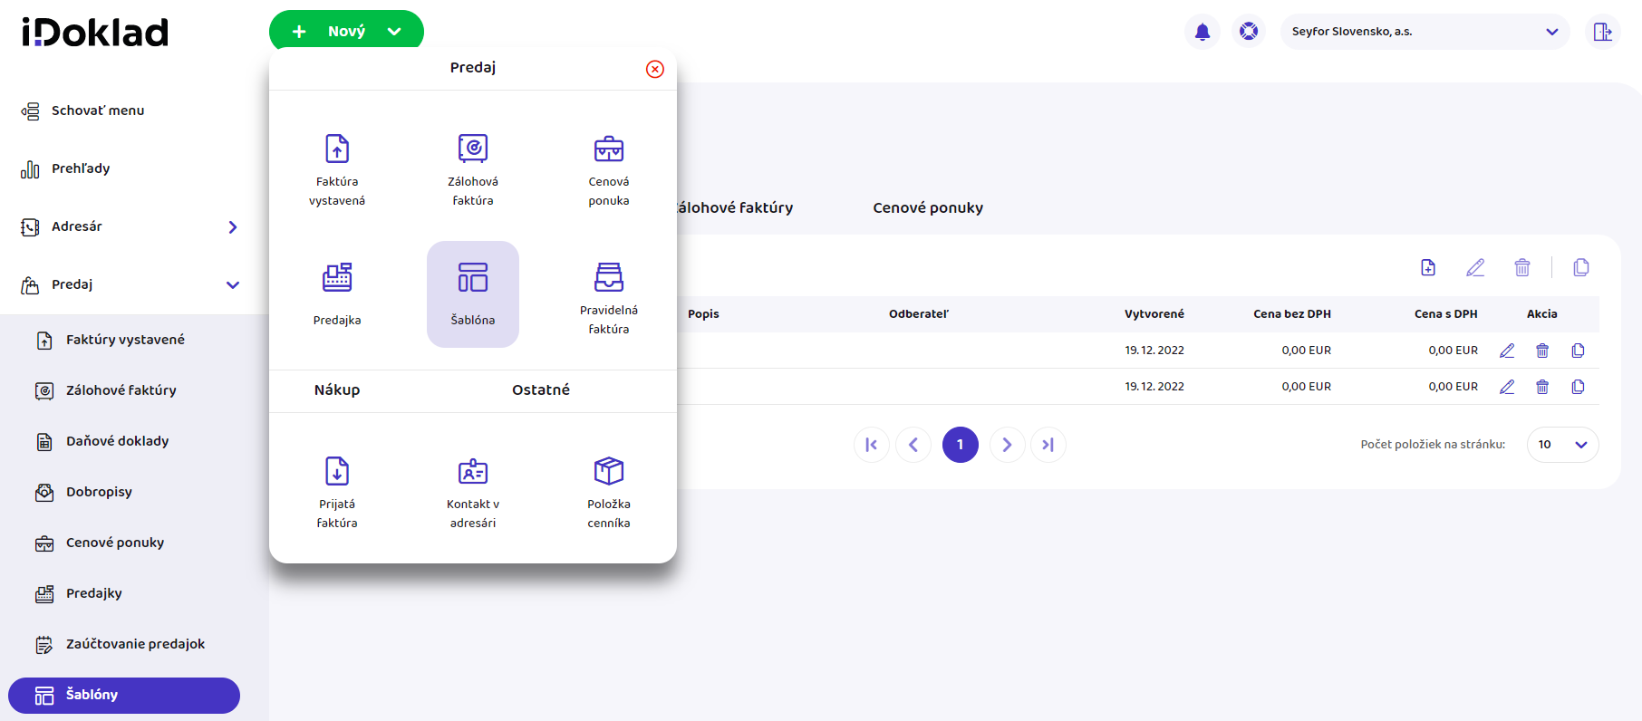The height and width of the screenshot is (721, 1642).
Task: Close the Predaj popup panel
Action: [x=655, y=69]
